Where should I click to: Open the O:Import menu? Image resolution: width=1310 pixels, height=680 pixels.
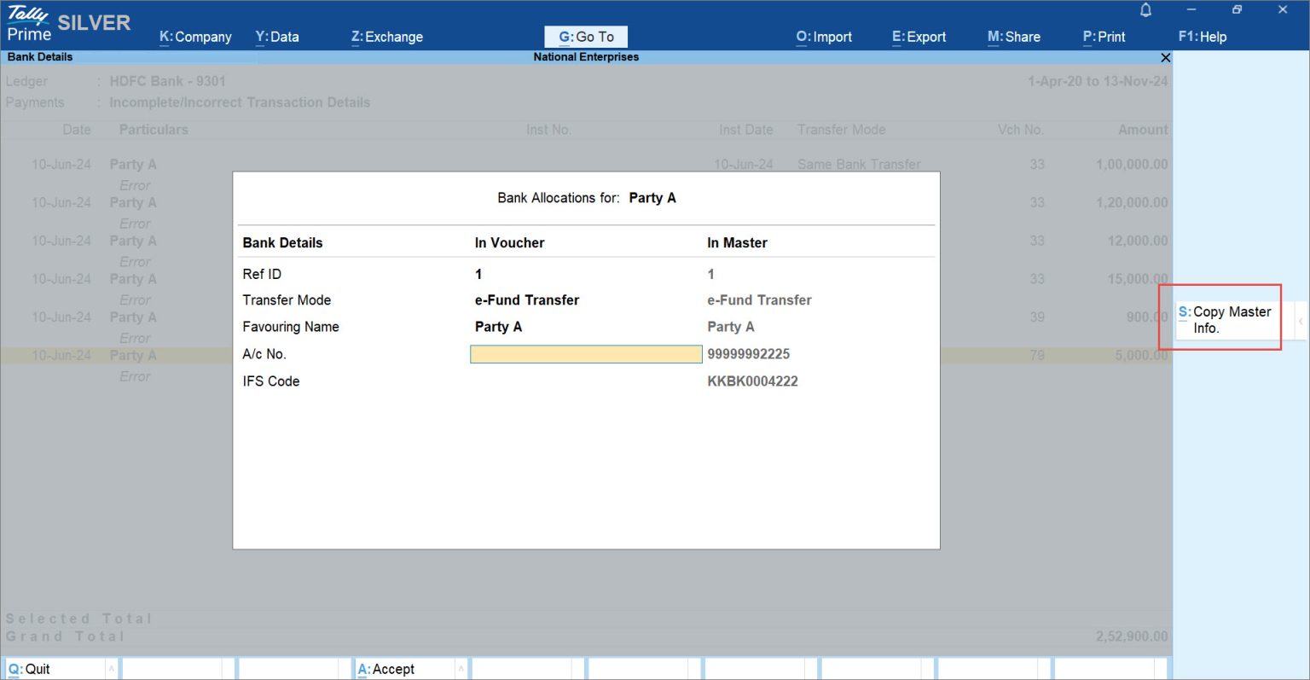[x=823, y=37]
